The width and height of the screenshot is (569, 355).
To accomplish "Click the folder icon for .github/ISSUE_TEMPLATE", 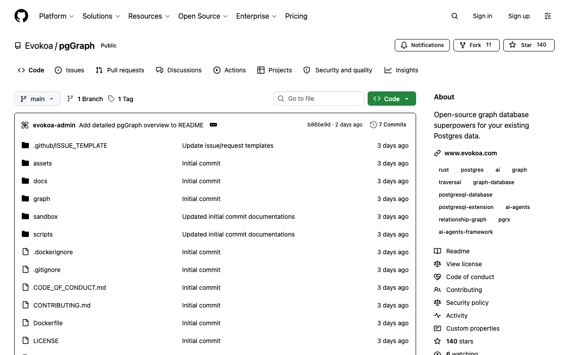I will (25, 146).
